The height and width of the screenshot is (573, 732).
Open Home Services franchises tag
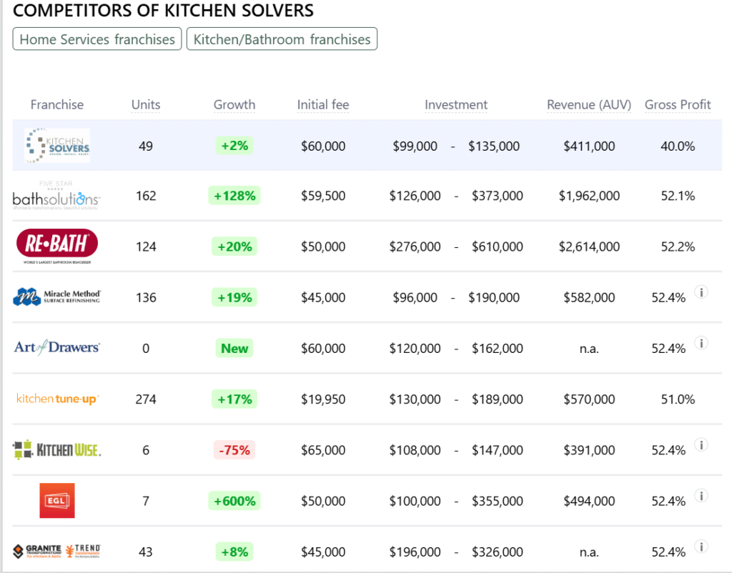pos(97,39)
